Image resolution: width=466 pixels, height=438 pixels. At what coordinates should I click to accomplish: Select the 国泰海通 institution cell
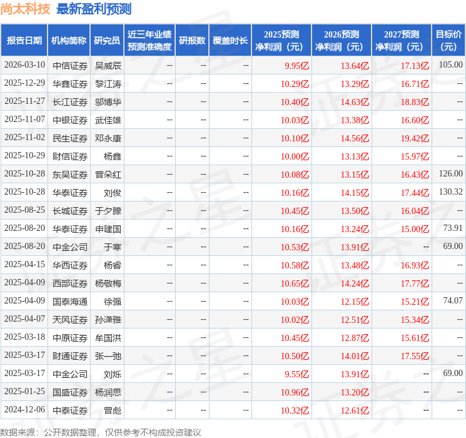tap(69, 301)
